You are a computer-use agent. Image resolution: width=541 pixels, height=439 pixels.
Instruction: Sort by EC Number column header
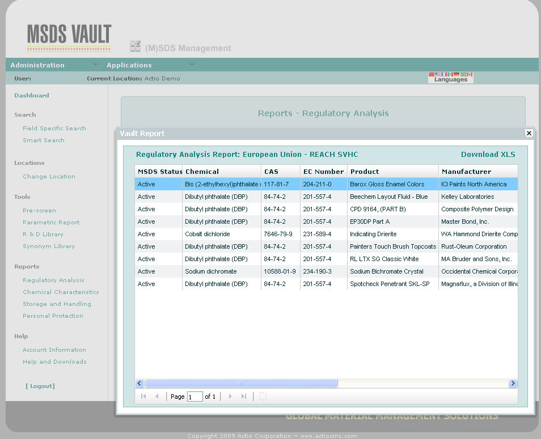[324, 172]
